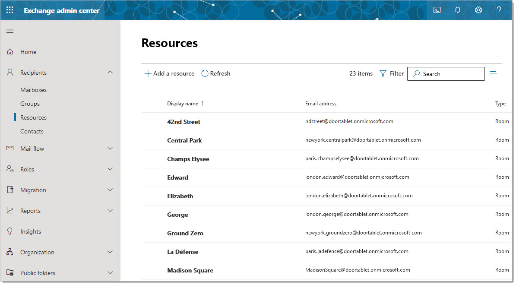Viewport: 516px width, 285px height.
Task: Refresh the resources list
Action: pyautogui.click(x=216, y=73)
